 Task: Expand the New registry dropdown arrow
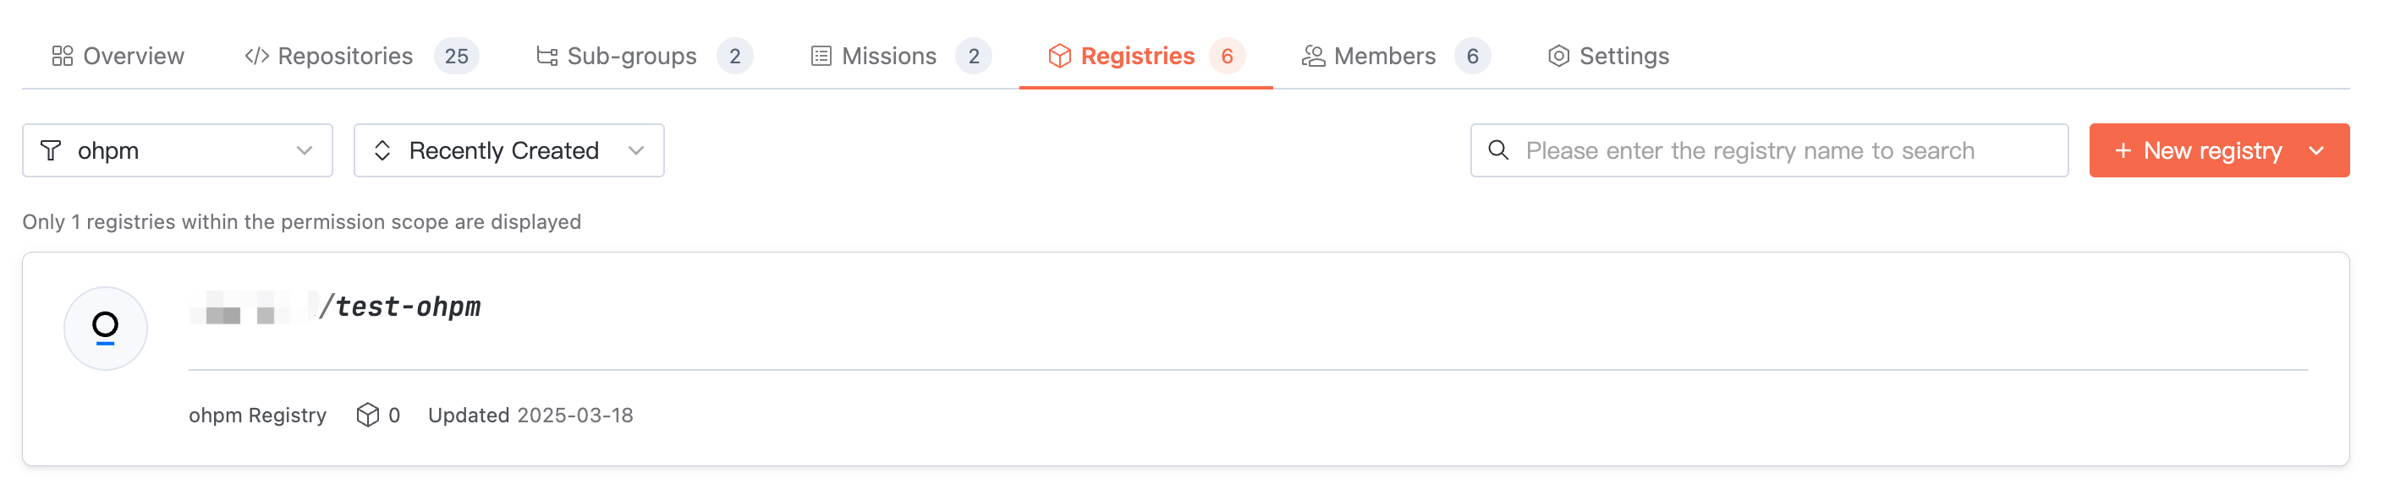[2316, 150]
